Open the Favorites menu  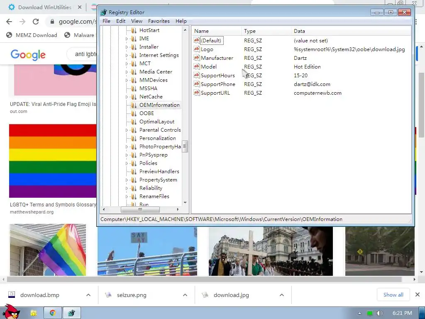(x=159, y=21)
